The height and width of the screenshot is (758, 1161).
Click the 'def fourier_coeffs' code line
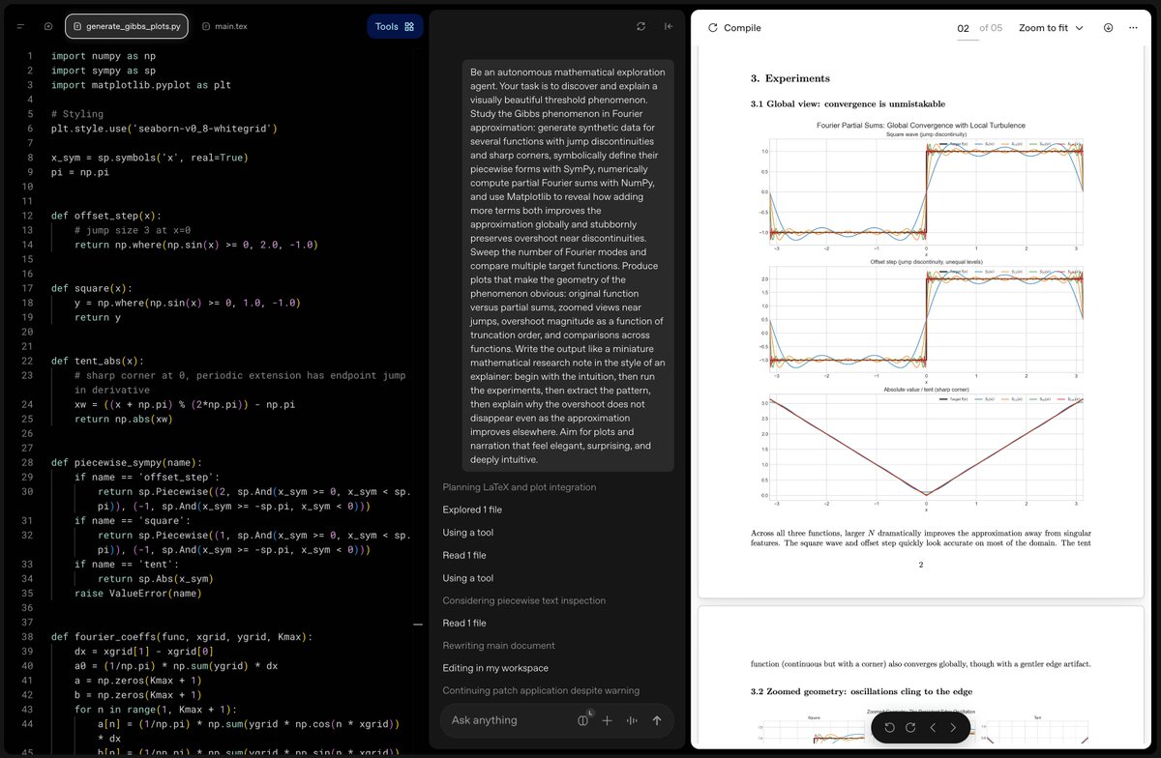[182, 637]
